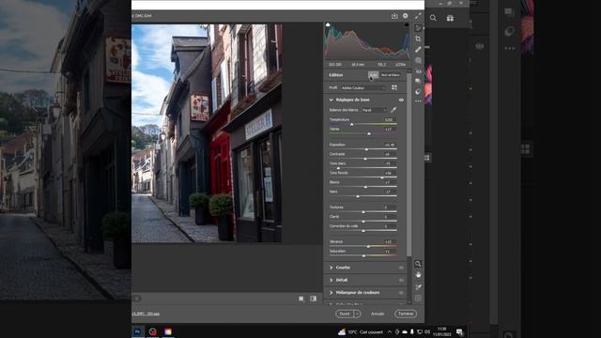Open the arrow next to Ouvrir button

coord(357,314)
